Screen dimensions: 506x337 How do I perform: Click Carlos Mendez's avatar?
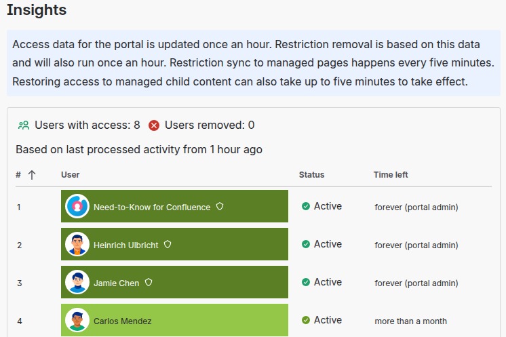(x=77, y=320)
